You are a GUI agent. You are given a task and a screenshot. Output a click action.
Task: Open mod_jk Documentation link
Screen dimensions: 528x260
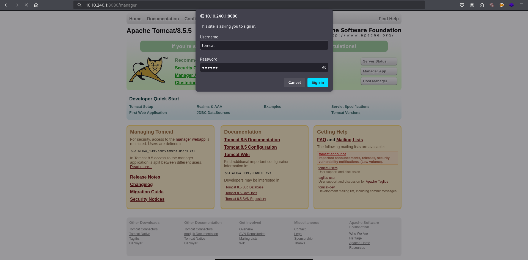pos(201,234)
